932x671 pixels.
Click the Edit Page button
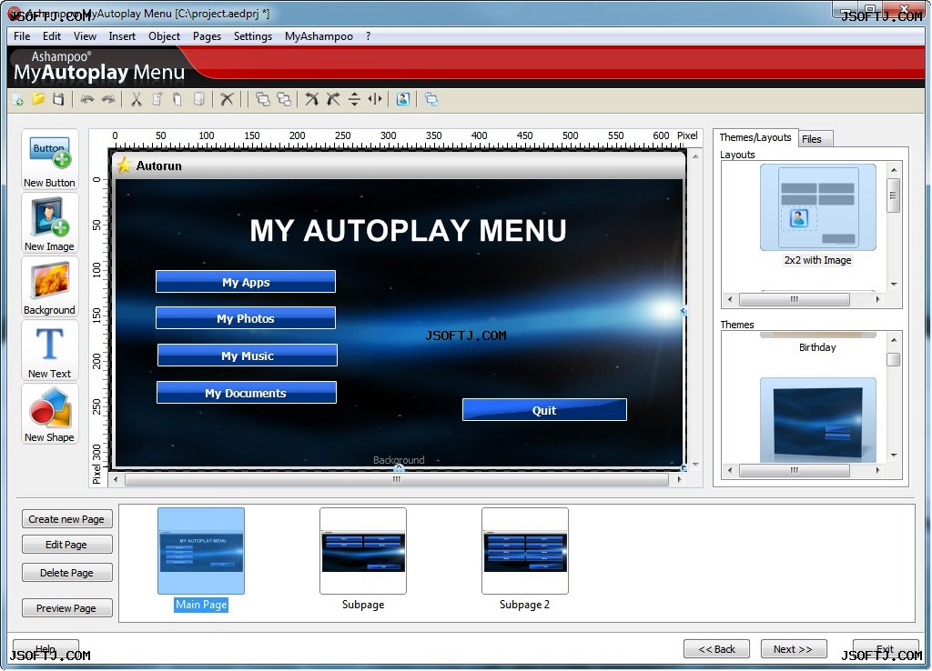(x=66, y=545)
